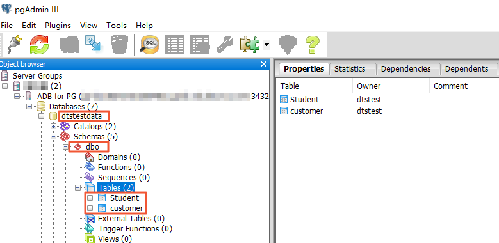The image size is (499, 243).
Task: Open the view data grid icon
Action: click(x=175, y=45)
